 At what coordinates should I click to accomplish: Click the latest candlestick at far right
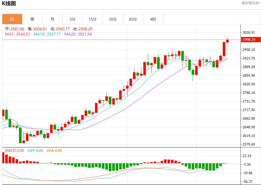point(227,41)
